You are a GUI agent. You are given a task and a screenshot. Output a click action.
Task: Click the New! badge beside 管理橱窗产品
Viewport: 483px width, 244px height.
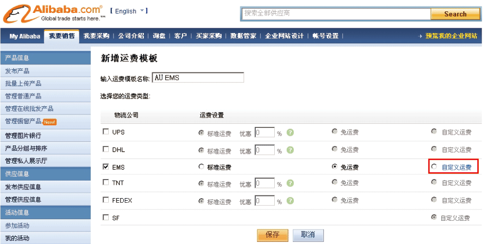coord(49,122)
